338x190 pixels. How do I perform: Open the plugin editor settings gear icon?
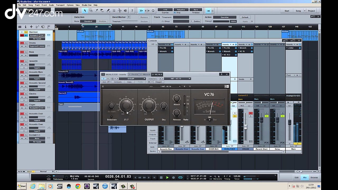(x=149, y=82)
